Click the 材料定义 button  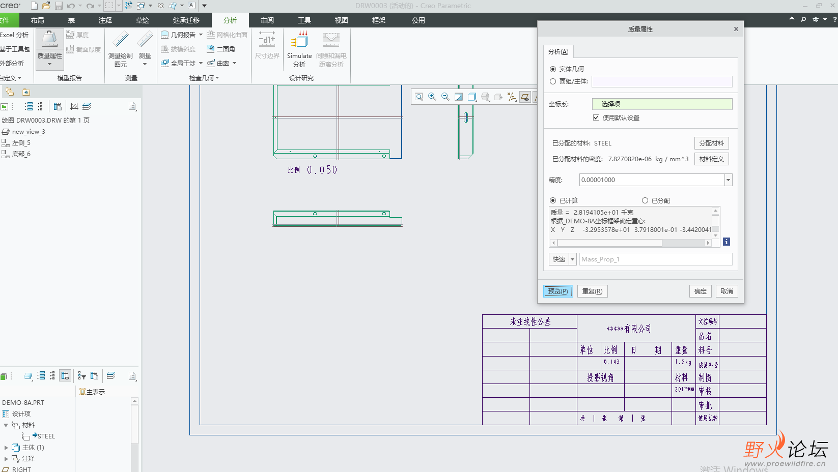tap(712, 159)
